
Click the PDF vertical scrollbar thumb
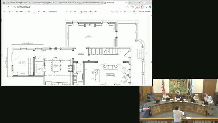(151, 61)
